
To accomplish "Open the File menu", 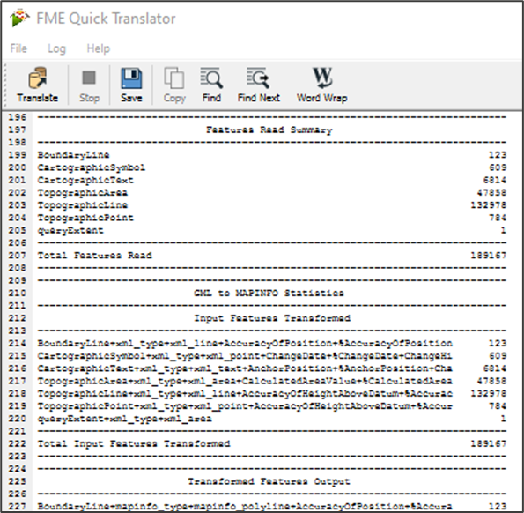I will click(18, 48).
